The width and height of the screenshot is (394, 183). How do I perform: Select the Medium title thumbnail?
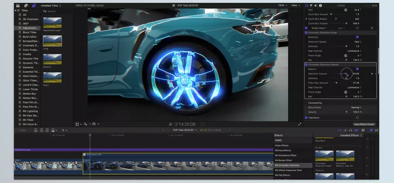pos(52,59)
